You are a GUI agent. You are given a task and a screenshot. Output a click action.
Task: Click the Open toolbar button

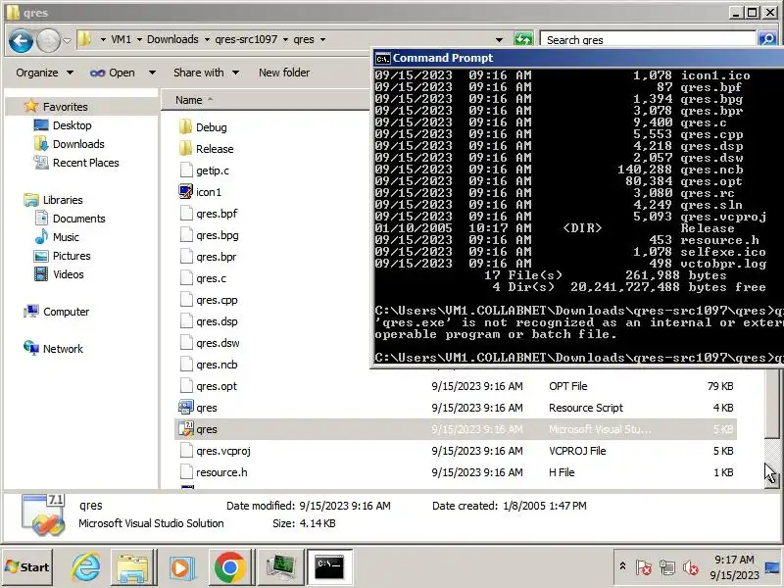pyautogui.click(x=113, y=73)
